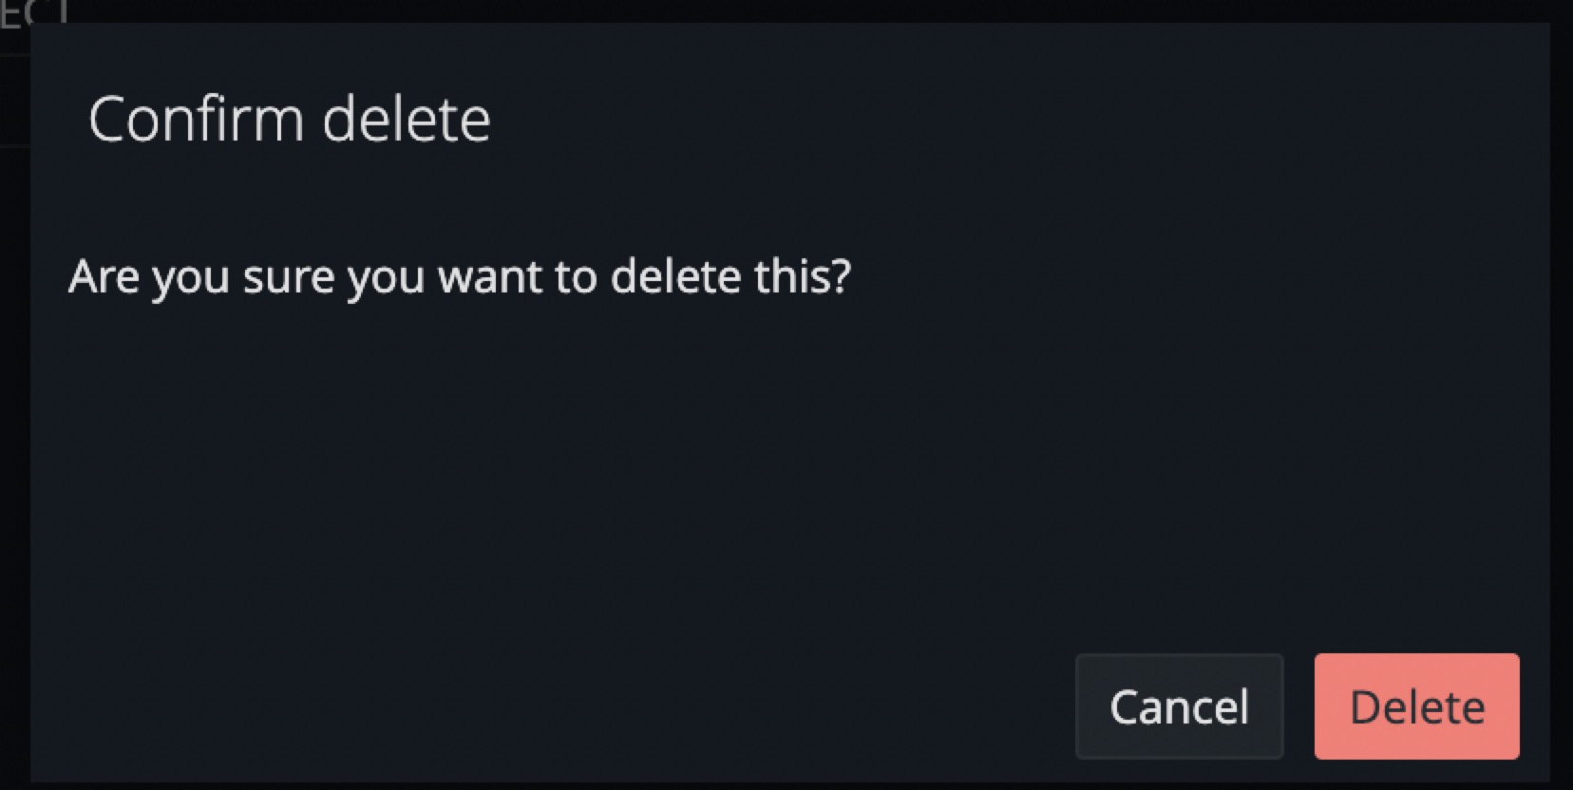Image resolution: width=1573 pixels, height=790 pixels.
Task: Confirm deletion with the red Delete button
Action: pos(1416,706)
